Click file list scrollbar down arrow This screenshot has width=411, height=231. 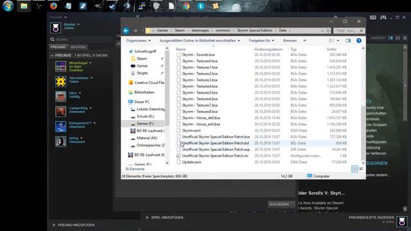(x=363, y=163)
